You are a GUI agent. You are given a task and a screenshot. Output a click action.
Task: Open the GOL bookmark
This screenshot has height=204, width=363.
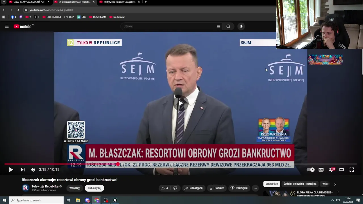(82, 17)
